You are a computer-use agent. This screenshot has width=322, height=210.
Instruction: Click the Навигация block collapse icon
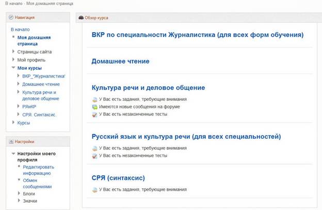[11, 18]
